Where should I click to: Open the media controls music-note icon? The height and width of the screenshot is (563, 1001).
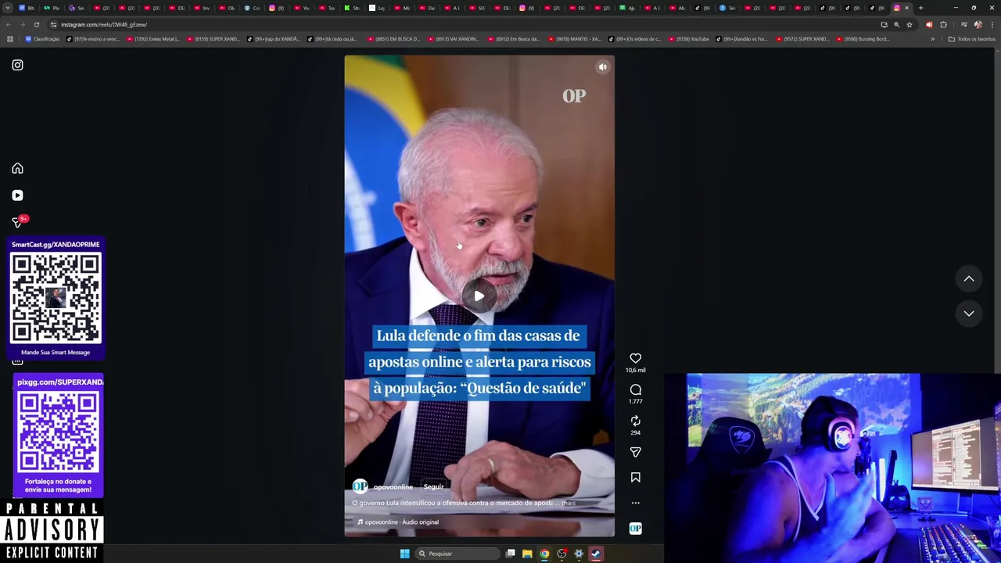click(x=963, y=24)
